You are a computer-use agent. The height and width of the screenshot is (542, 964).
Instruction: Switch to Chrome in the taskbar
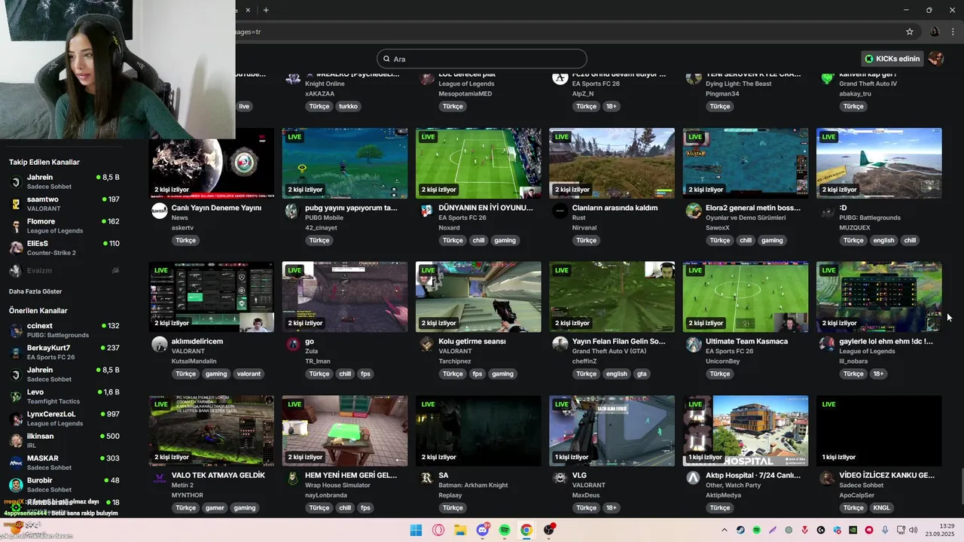click(x=526, y=530)
